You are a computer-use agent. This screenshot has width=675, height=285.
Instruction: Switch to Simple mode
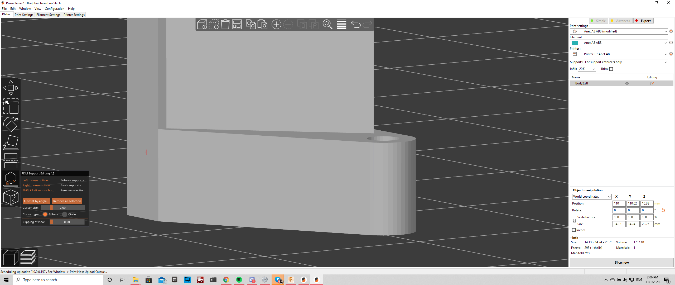[x=598, y=21]
